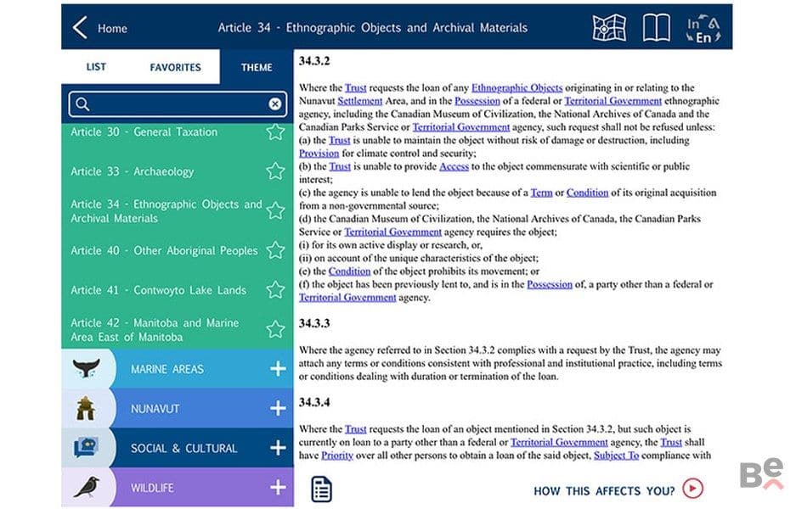Switch to the Favorites tab
The height and width of the screenshot is (509, 796).
point(175,67)
